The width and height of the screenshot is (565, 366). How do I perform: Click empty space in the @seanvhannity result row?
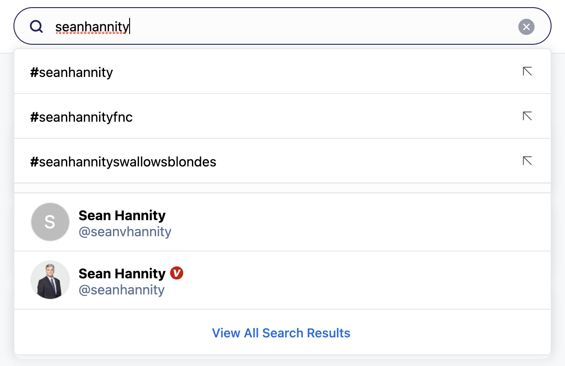tap(359, 222)
